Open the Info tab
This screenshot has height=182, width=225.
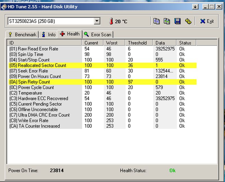48,35
